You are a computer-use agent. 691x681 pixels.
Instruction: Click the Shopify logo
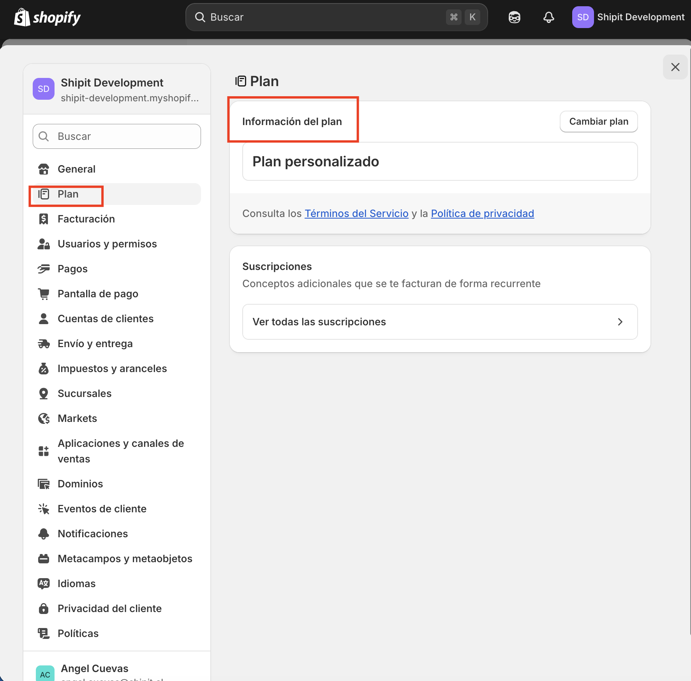click(47, 17)
